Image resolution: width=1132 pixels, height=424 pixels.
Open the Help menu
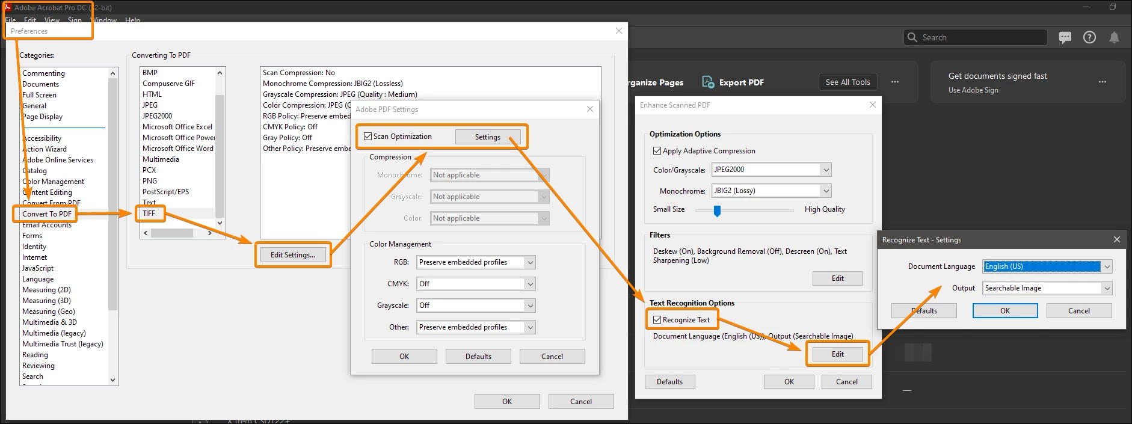132,20
